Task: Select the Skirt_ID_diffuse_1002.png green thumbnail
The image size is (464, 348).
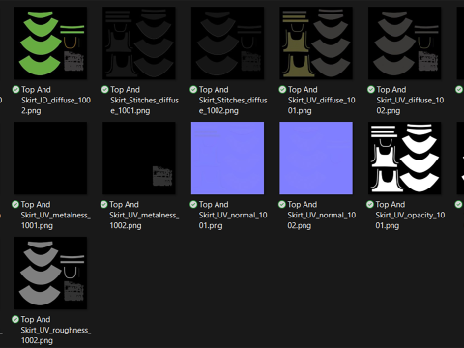Action: pos(50,43)
